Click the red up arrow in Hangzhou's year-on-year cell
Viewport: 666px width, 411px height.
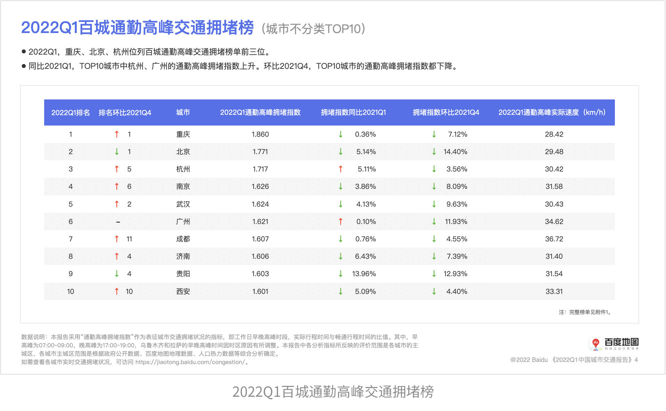tap(341, 169)
